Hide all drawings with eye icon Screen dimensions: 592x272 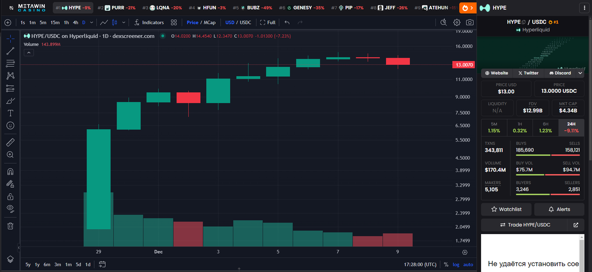tap(10, 209)
